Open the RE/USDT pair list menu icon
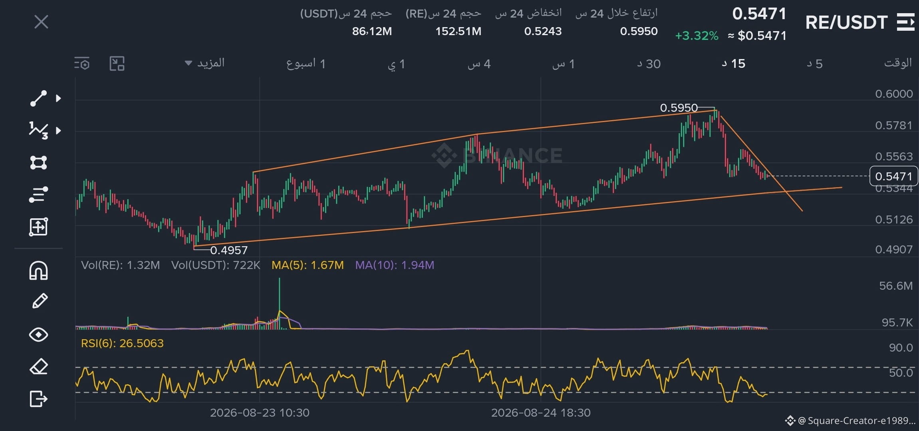 coord(905,22)
